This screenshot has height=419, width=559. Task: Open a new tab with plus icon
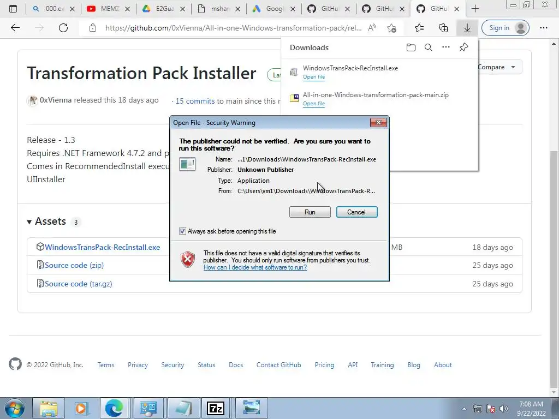(475, 9)
